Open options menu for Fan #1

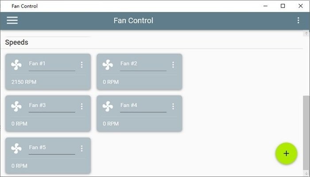tap(81, 65)
